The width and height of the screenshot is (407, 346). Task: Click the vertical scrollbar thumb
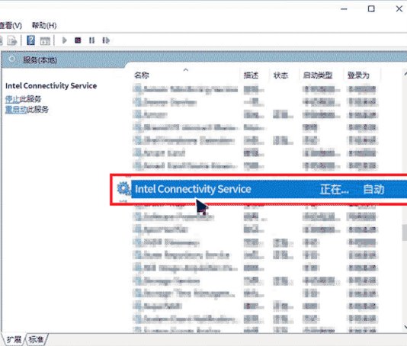click(x=405, y=232)
